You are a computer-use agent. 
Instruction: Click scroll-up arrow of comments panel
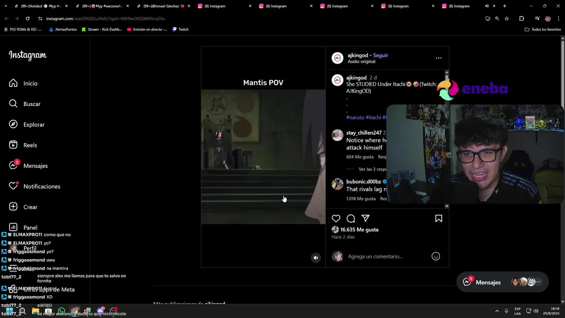click(447, 72)
